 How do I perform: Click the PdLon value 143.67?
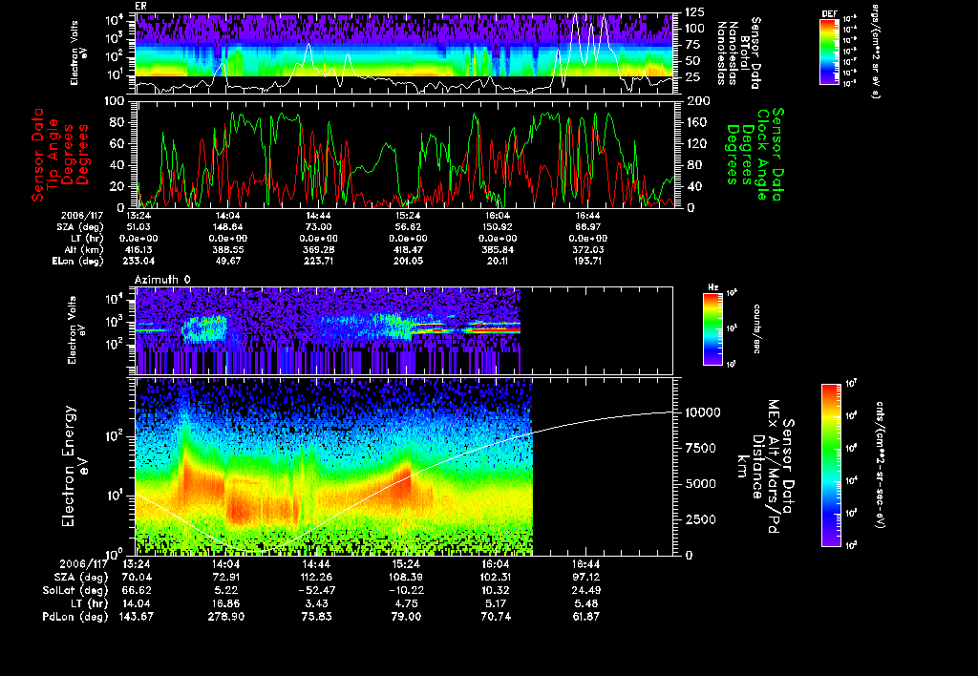137,617
